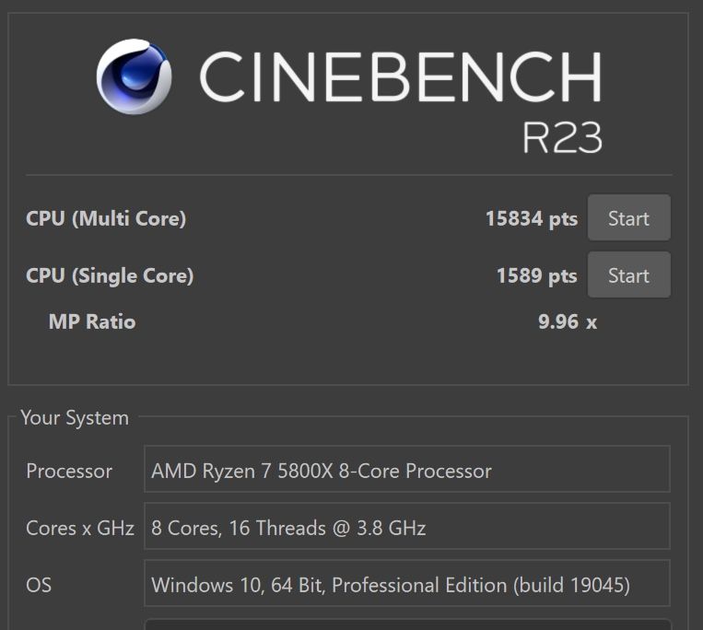Click the OS field showing Windows 10
This screenshot has width=703, height=630.
(406, 585)
